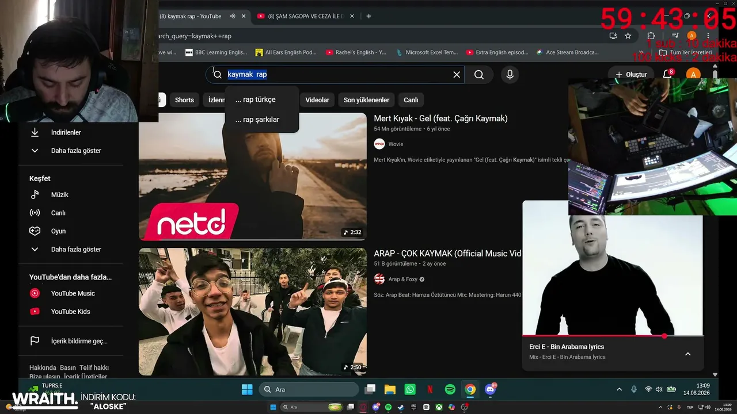Start YouTube voice search with microphone
Screen dimensions: 737x414
tap(510, 74)
